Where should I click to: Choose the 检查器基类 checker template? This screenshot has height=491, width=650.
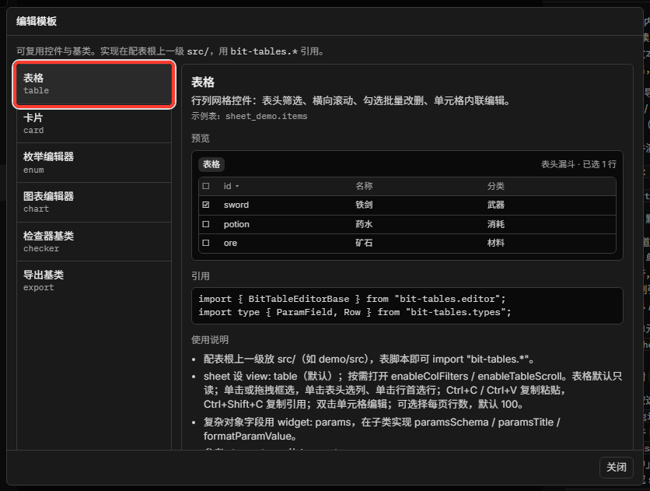94,242
